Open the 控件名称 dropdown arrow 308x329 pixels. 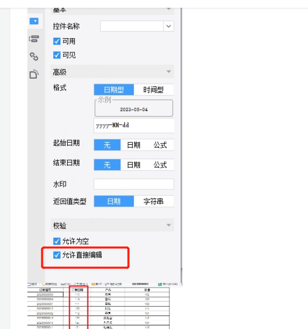point(168,26)
